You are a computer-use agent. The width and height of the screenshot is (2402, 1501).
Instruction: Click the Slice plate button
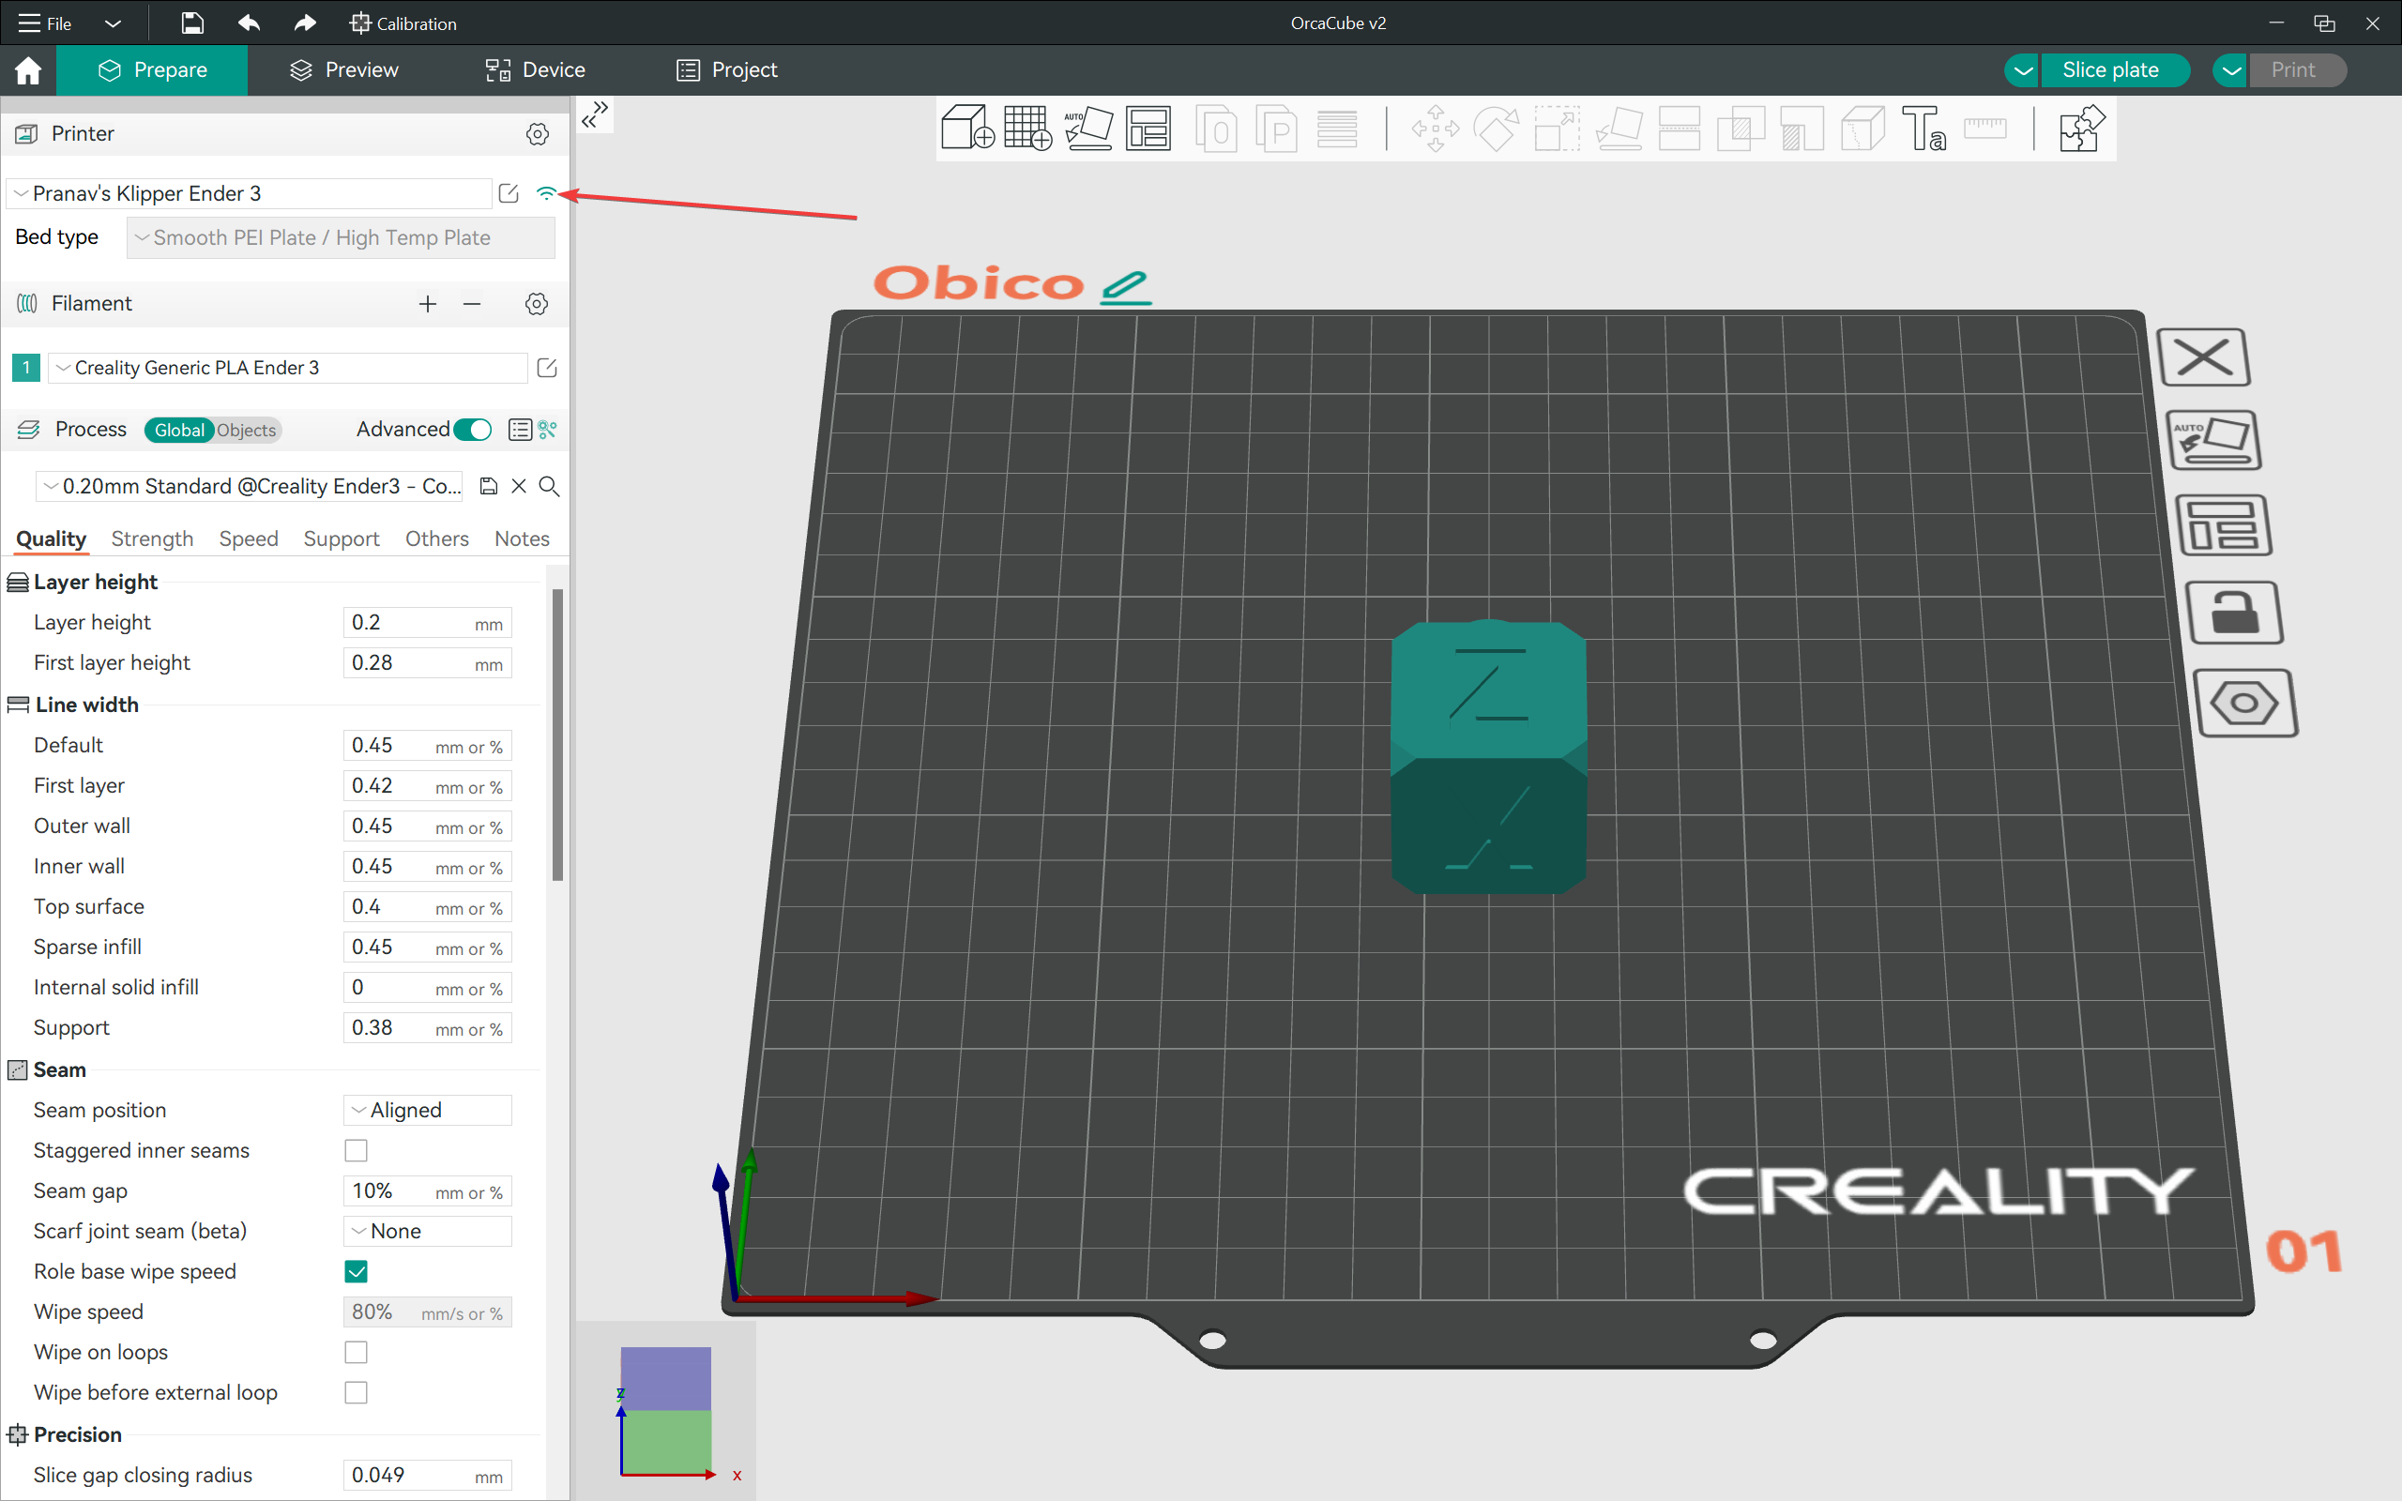2110,69
